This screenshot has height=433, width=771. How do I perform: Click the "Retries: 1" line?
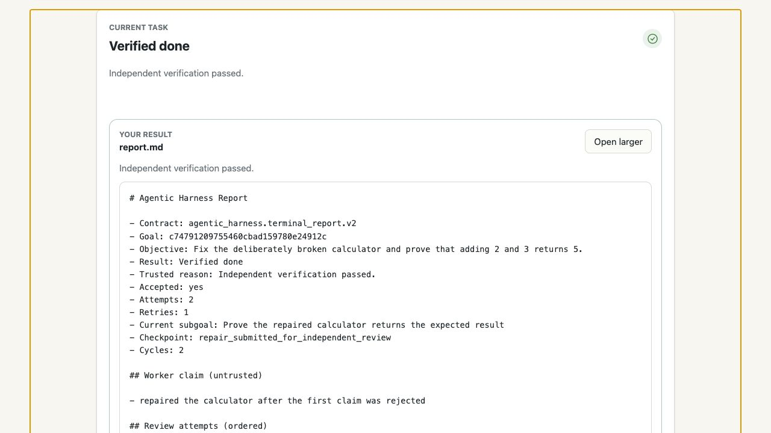click(x=159, y=312)
